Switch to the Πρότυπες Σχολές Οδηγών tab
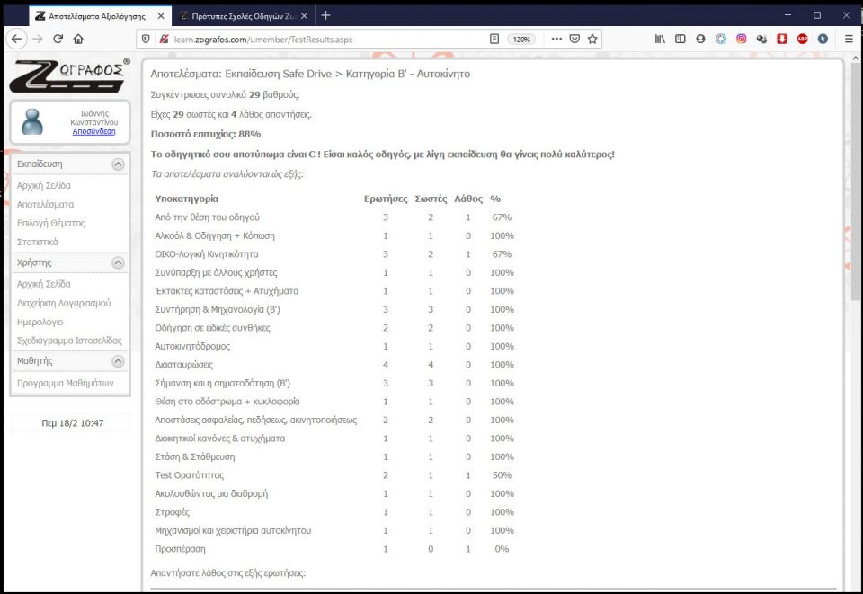This screenshot has height=594, width=863. click(x=238, y=15)
